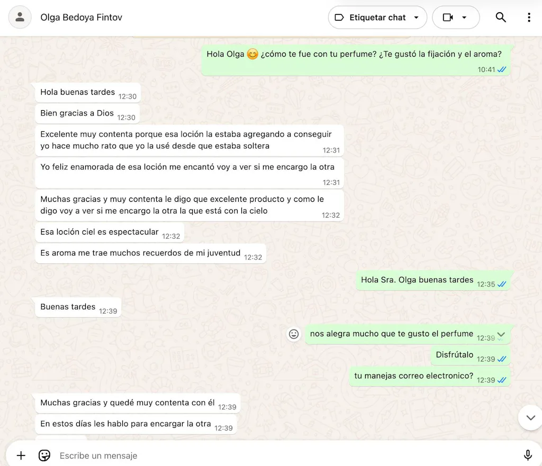Click the microphone voice message icon
Image resolution: width=542 pixels, height=466 pixels.
pos(527,455)
